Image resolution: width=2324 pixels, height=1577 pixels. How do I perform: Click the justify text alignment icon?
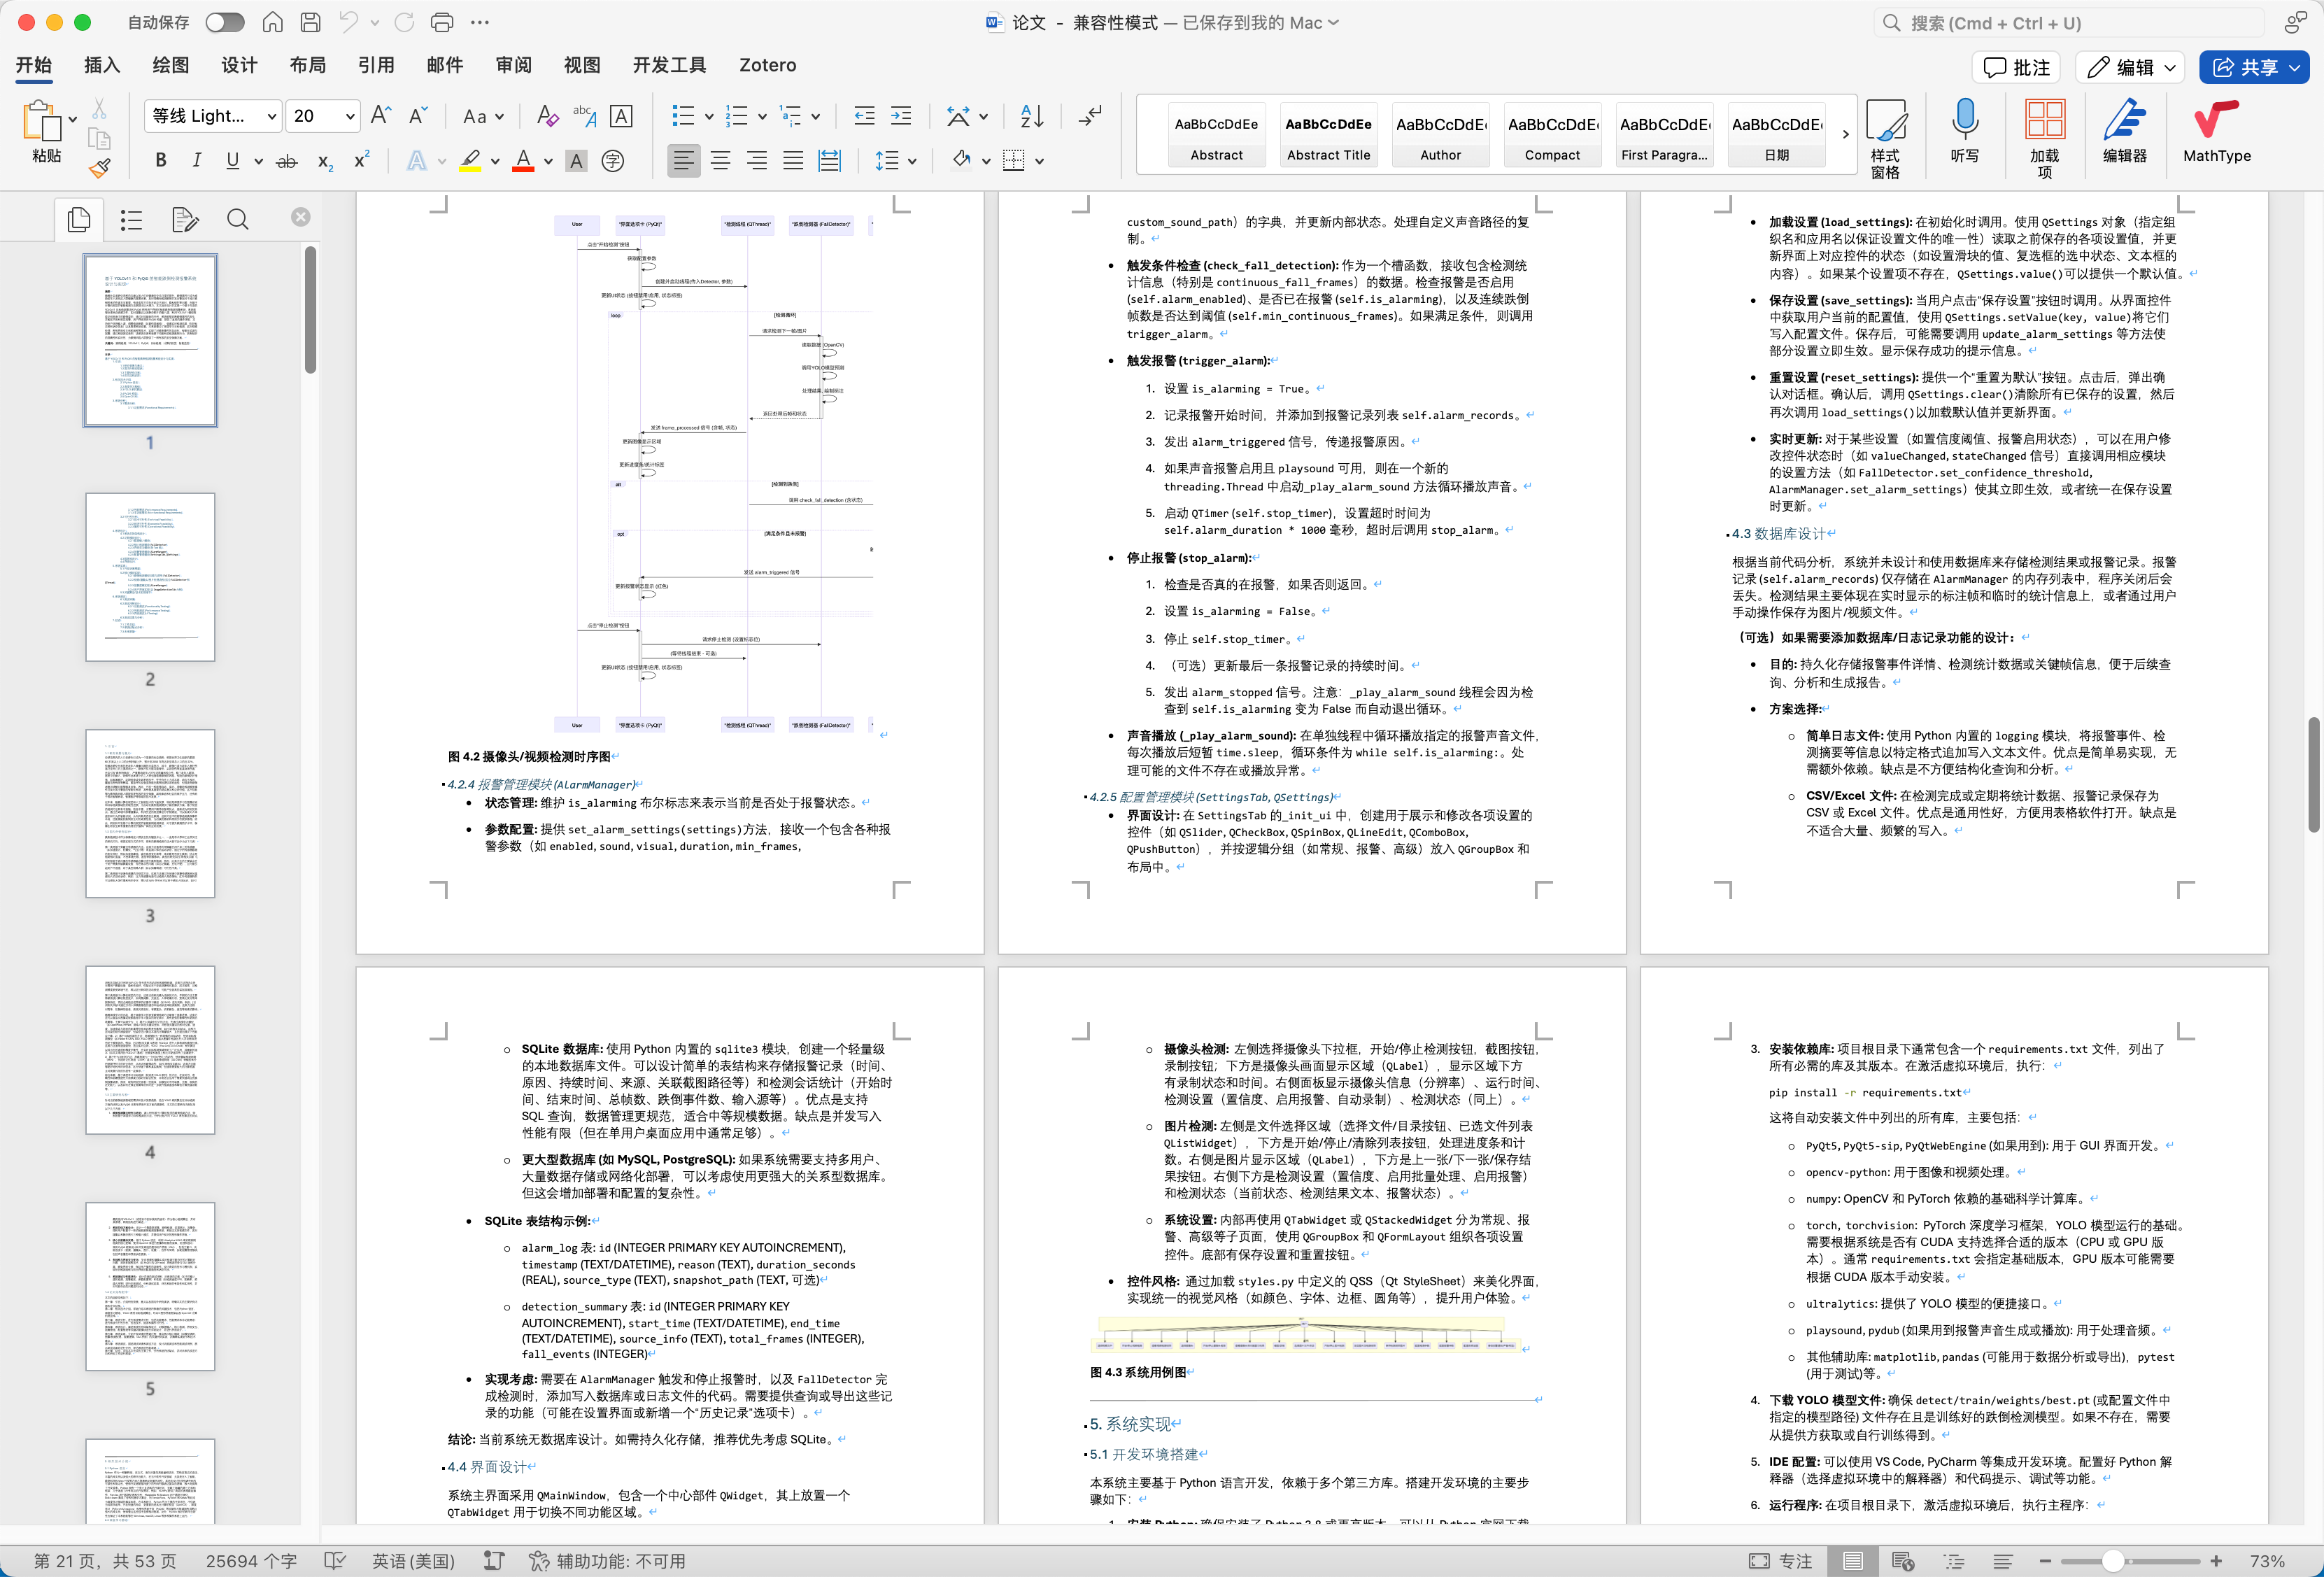pyautogui.click(x=793, y=161)
